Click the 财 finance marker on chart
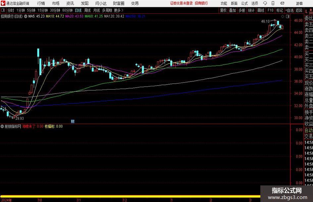The image size is (313, 202). click(x=73, y=121)
